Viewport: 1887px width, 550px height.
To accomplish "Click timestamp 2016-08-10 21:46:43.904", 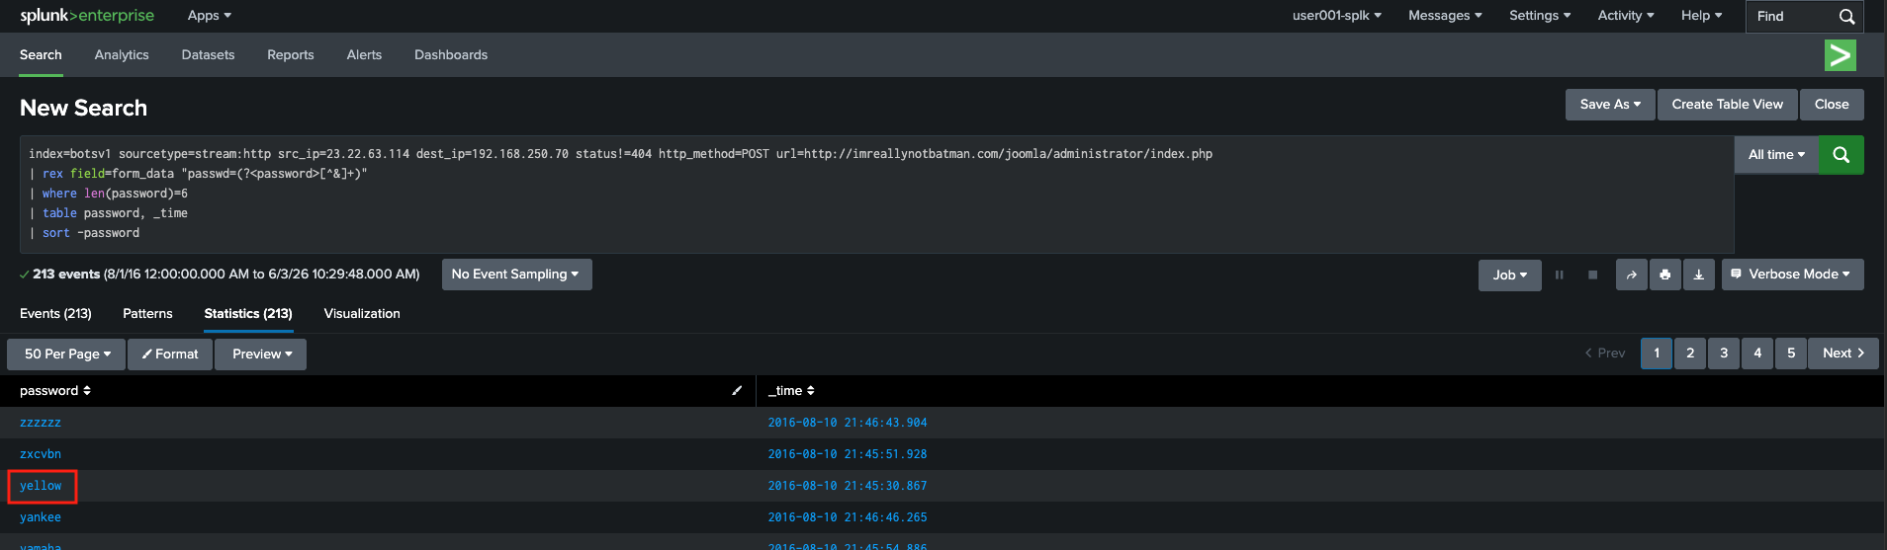I will tap(848, 423).
